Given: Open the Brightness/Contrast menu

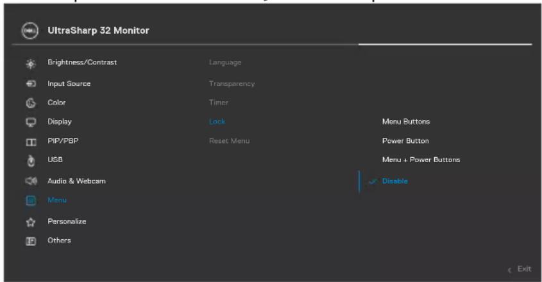Looking at the screenshot, I should pyautogui.click(x=82, y=62).
